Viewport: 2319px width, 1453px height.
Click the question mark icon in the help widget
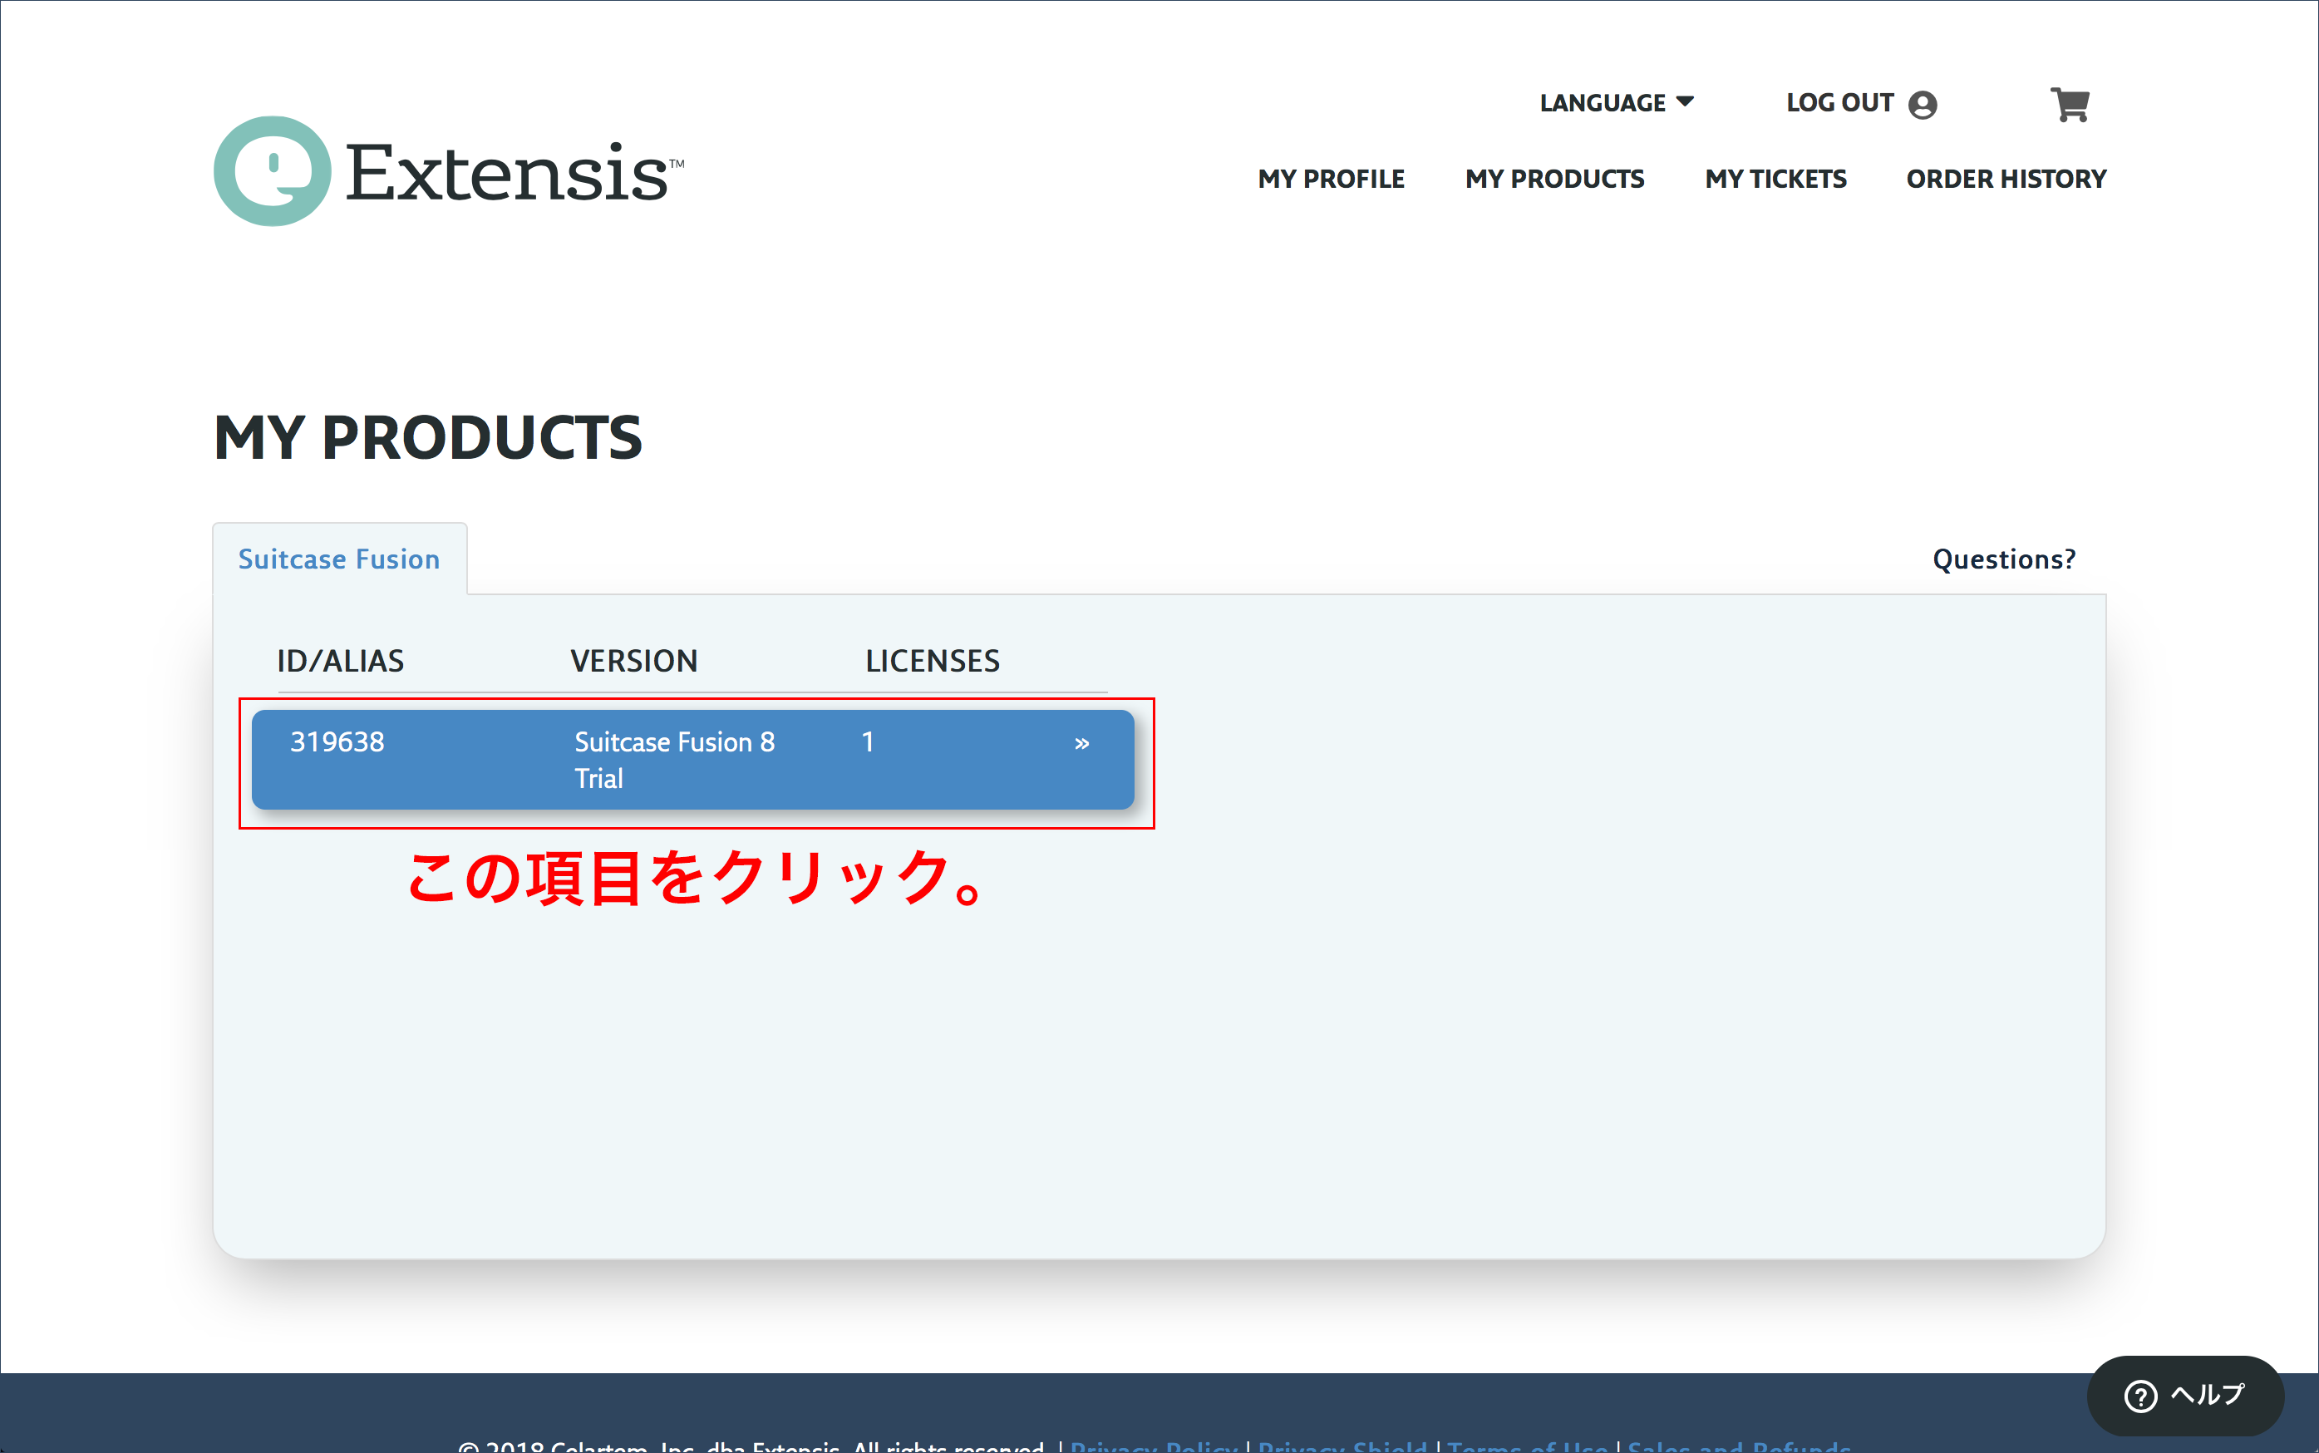2140,1396
